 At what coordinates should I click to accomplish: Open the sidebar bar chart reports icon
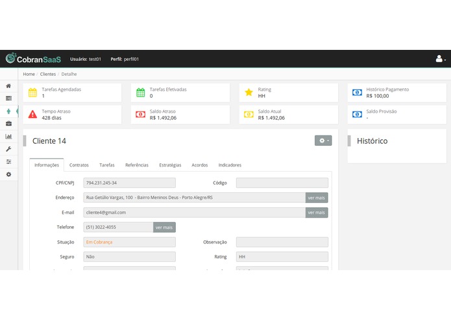[x=8, y=136]
